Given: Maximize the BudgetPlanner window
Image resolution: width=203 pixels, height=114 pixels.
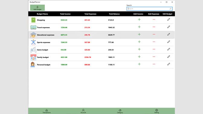Looking at the screenshot, I should (166, 2).
